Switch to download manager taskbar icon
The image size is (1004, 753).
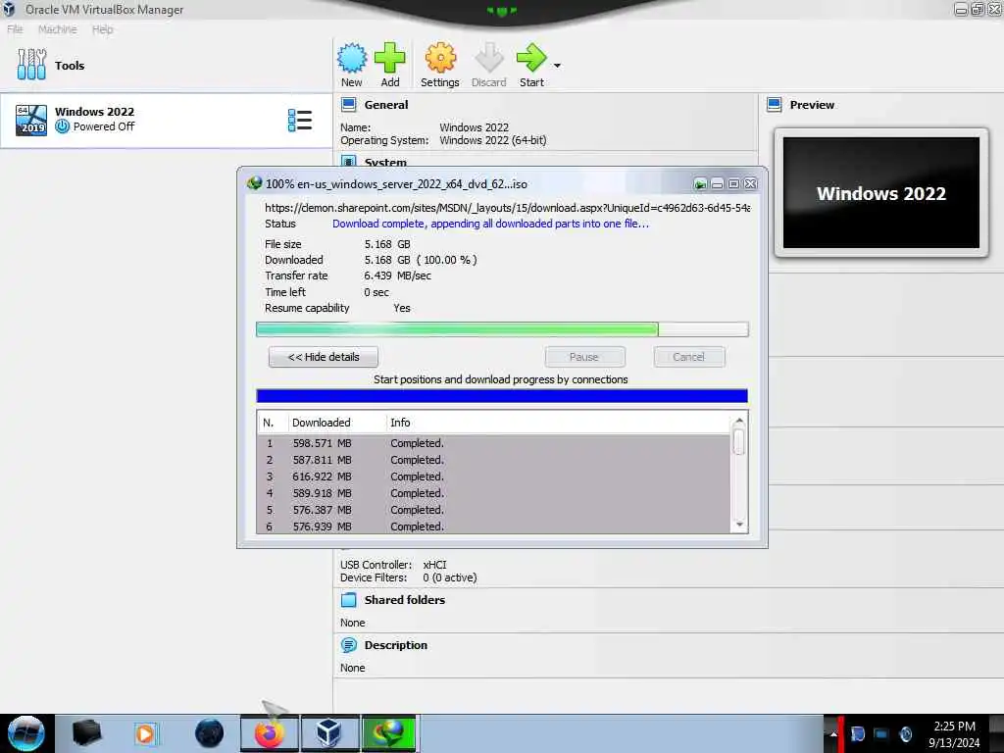(x=388, y=733)
